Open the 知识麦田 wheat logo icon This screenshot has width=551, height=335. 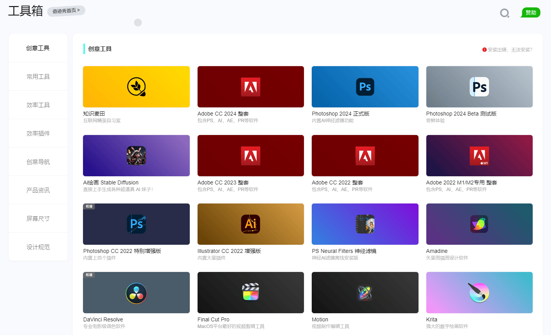click(x=136, y=87)
